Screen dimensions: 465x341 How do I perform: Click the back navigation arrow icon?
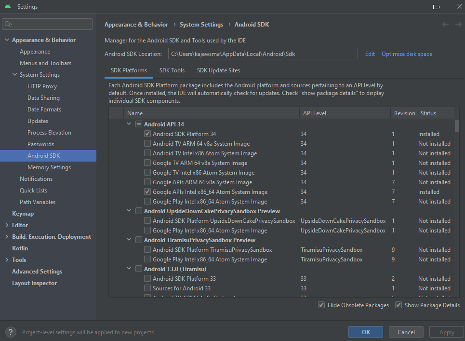click(445, 24)
